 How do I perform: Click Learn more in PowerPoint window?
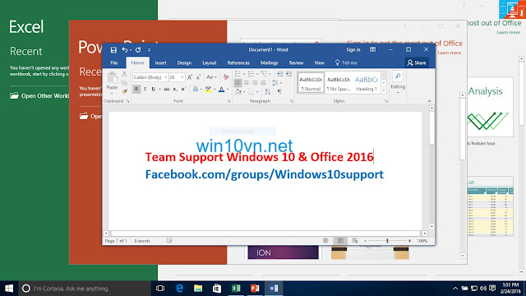point(450,53)
